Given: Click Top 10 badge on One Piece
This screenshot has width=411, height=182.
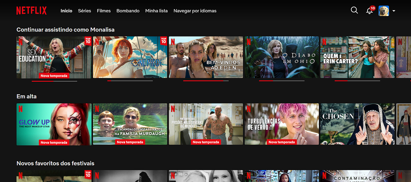Looking at the screenshot, I should click(164, 41).
